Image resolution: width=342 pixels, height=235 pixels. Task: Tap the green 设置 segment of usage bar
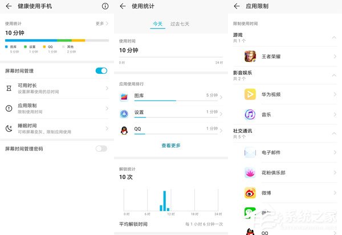click(64, 40)
